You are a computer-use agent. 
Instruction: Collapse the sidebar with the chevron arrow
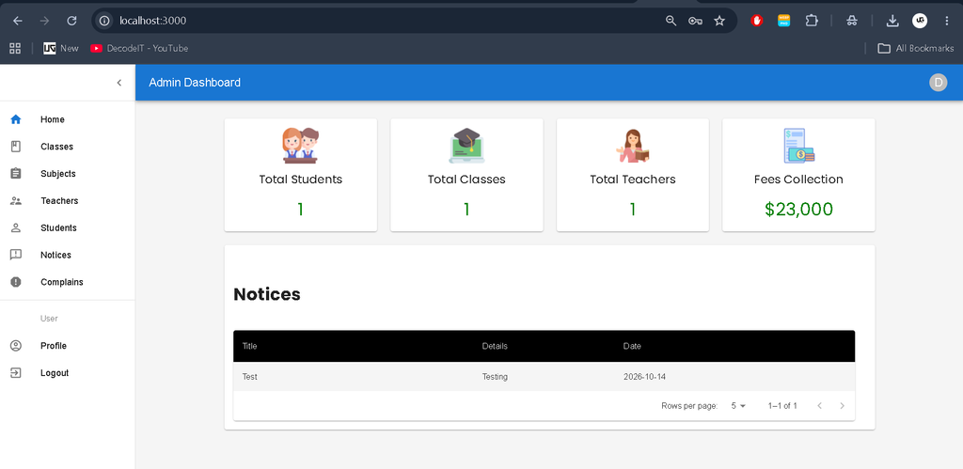click(x=119, y=83)
